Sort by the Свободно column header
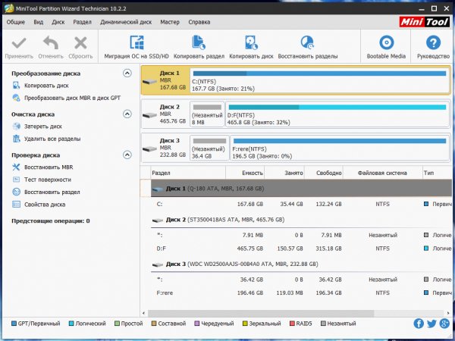The image size is (455, 341). tap(324, 173)
